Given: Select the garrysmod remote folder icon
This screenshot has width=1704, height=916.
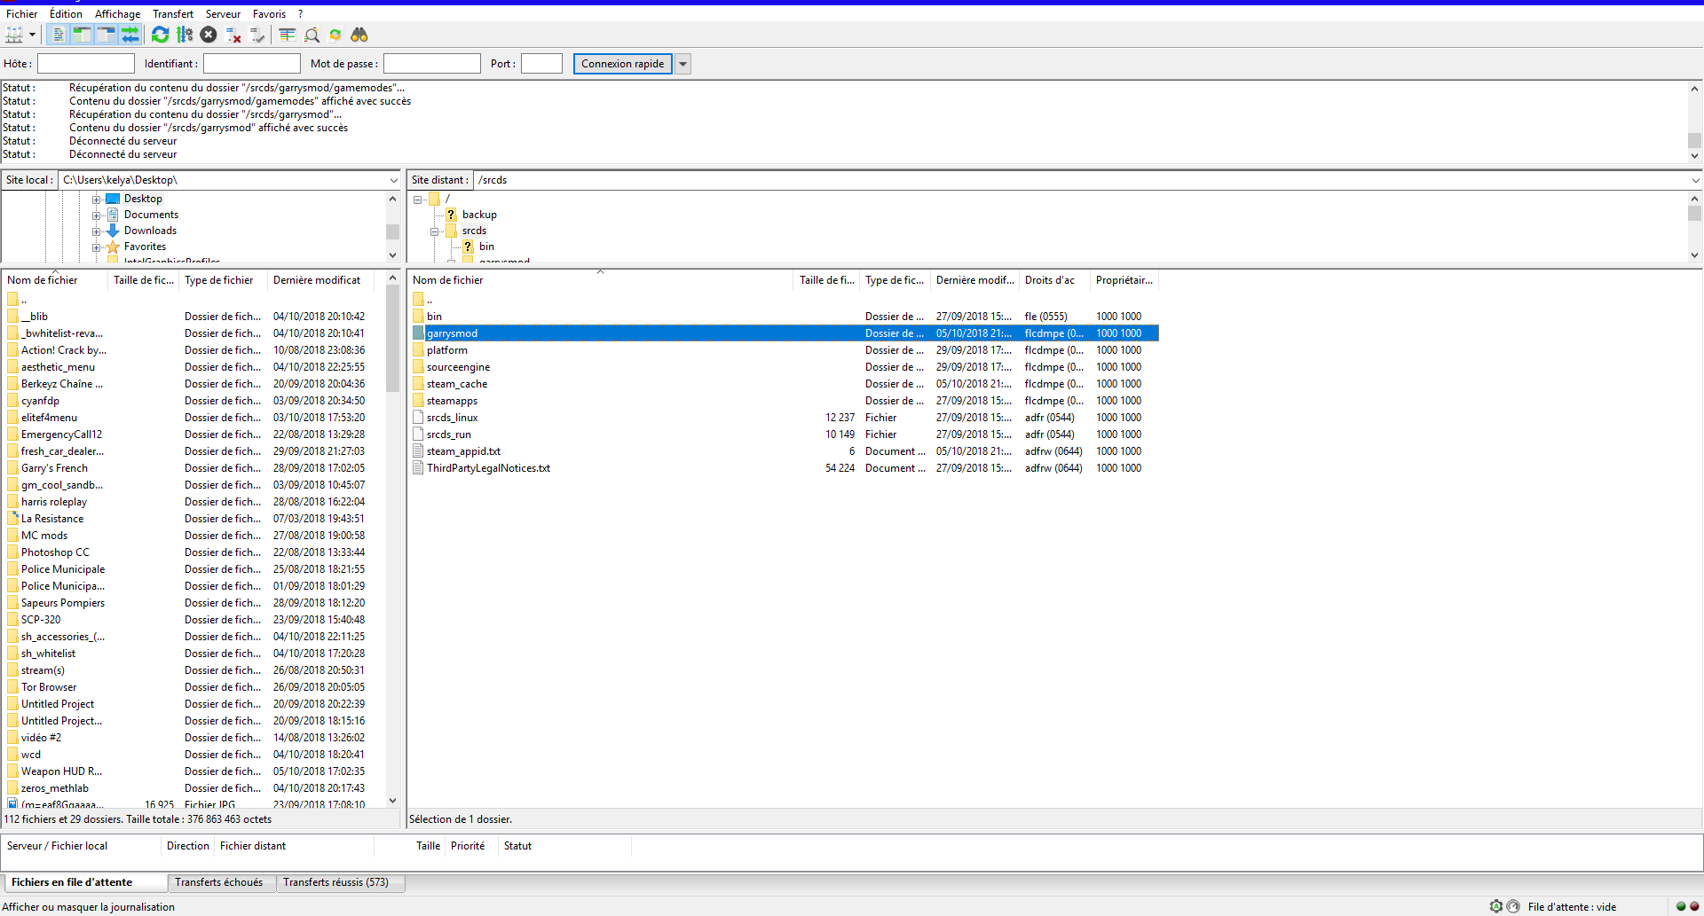Looking at the screenshot, I should (418, 333).
